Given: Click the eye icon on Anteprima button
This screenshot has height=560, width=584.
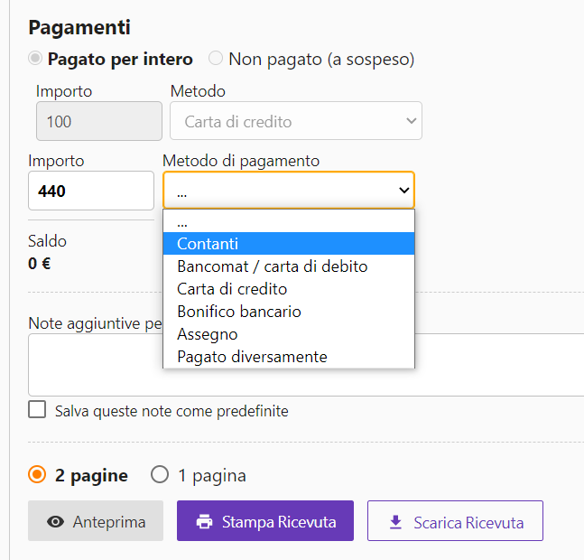Looking at the screenshot, I should coord(55,521).
